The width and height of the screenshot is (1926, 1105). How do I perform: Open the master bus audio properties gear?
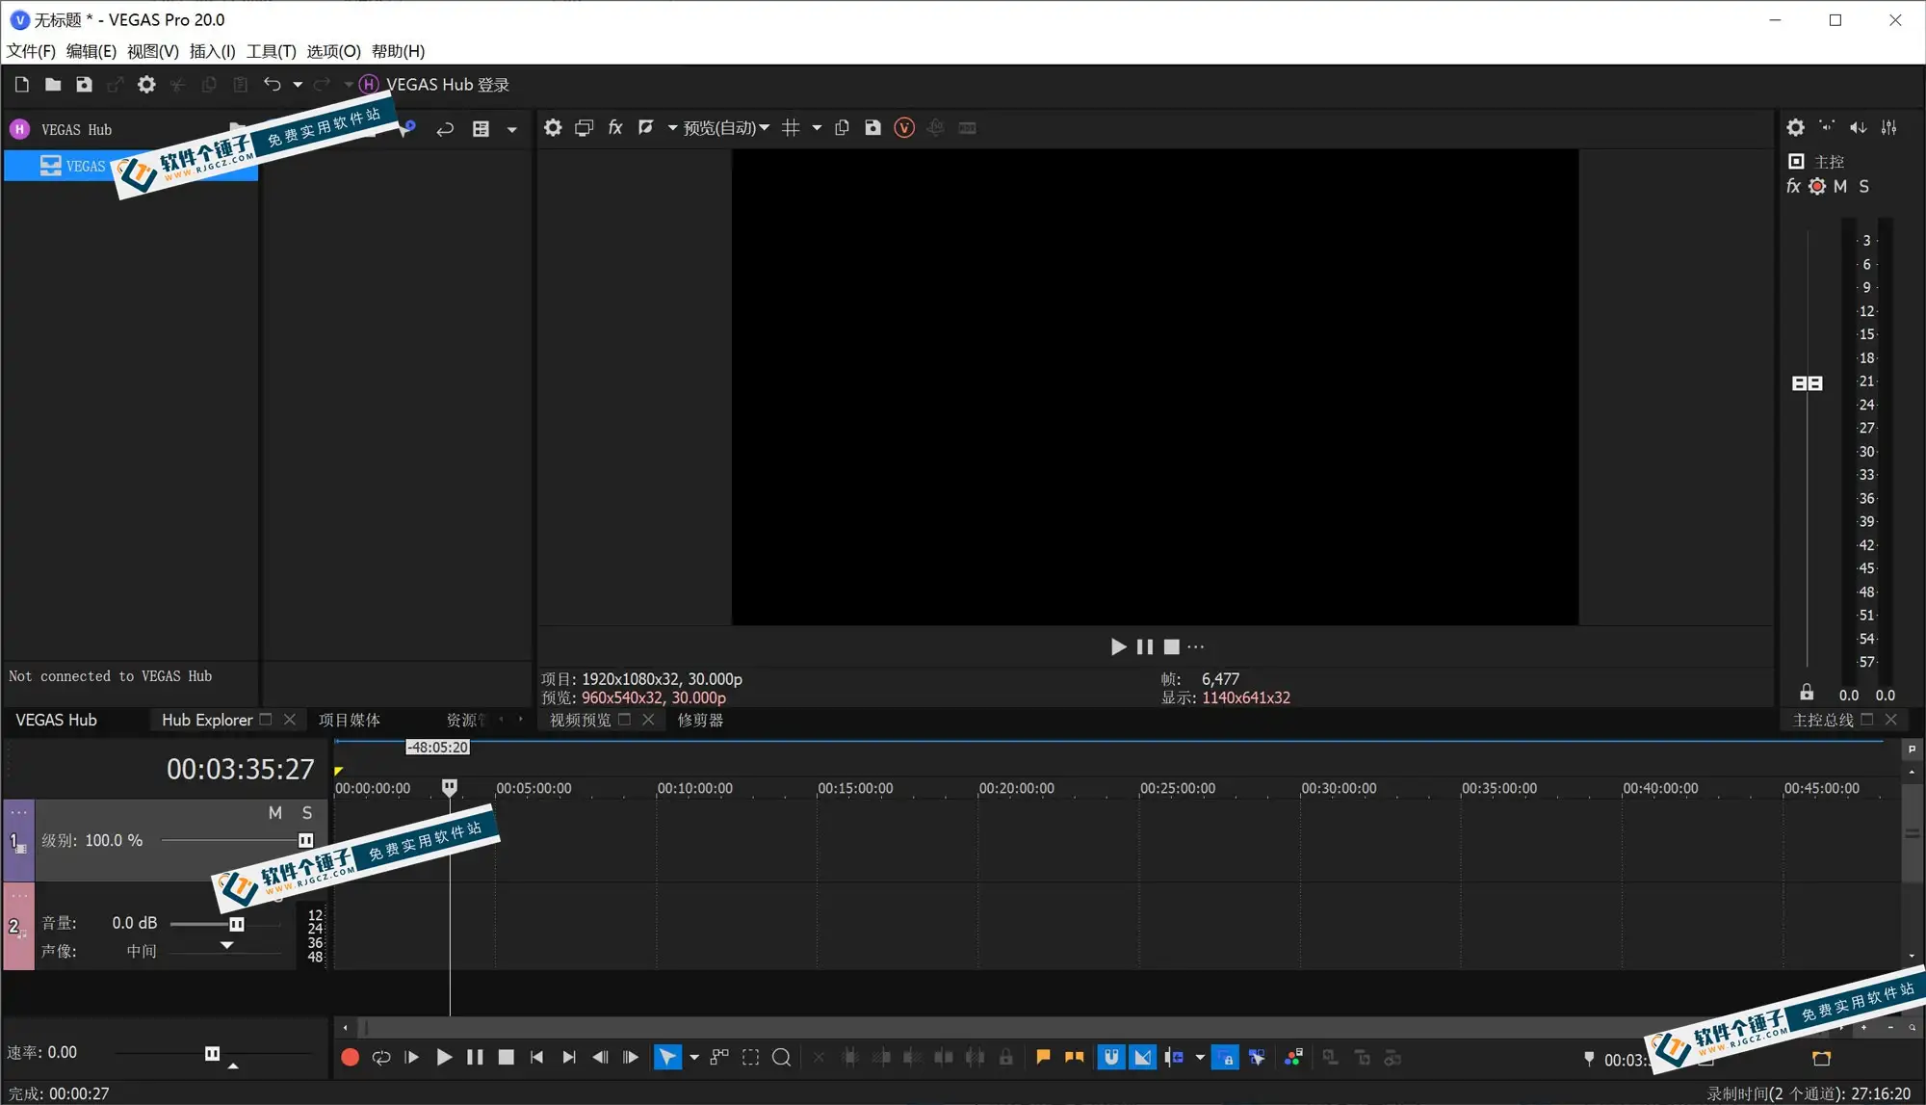[1796, 127]
